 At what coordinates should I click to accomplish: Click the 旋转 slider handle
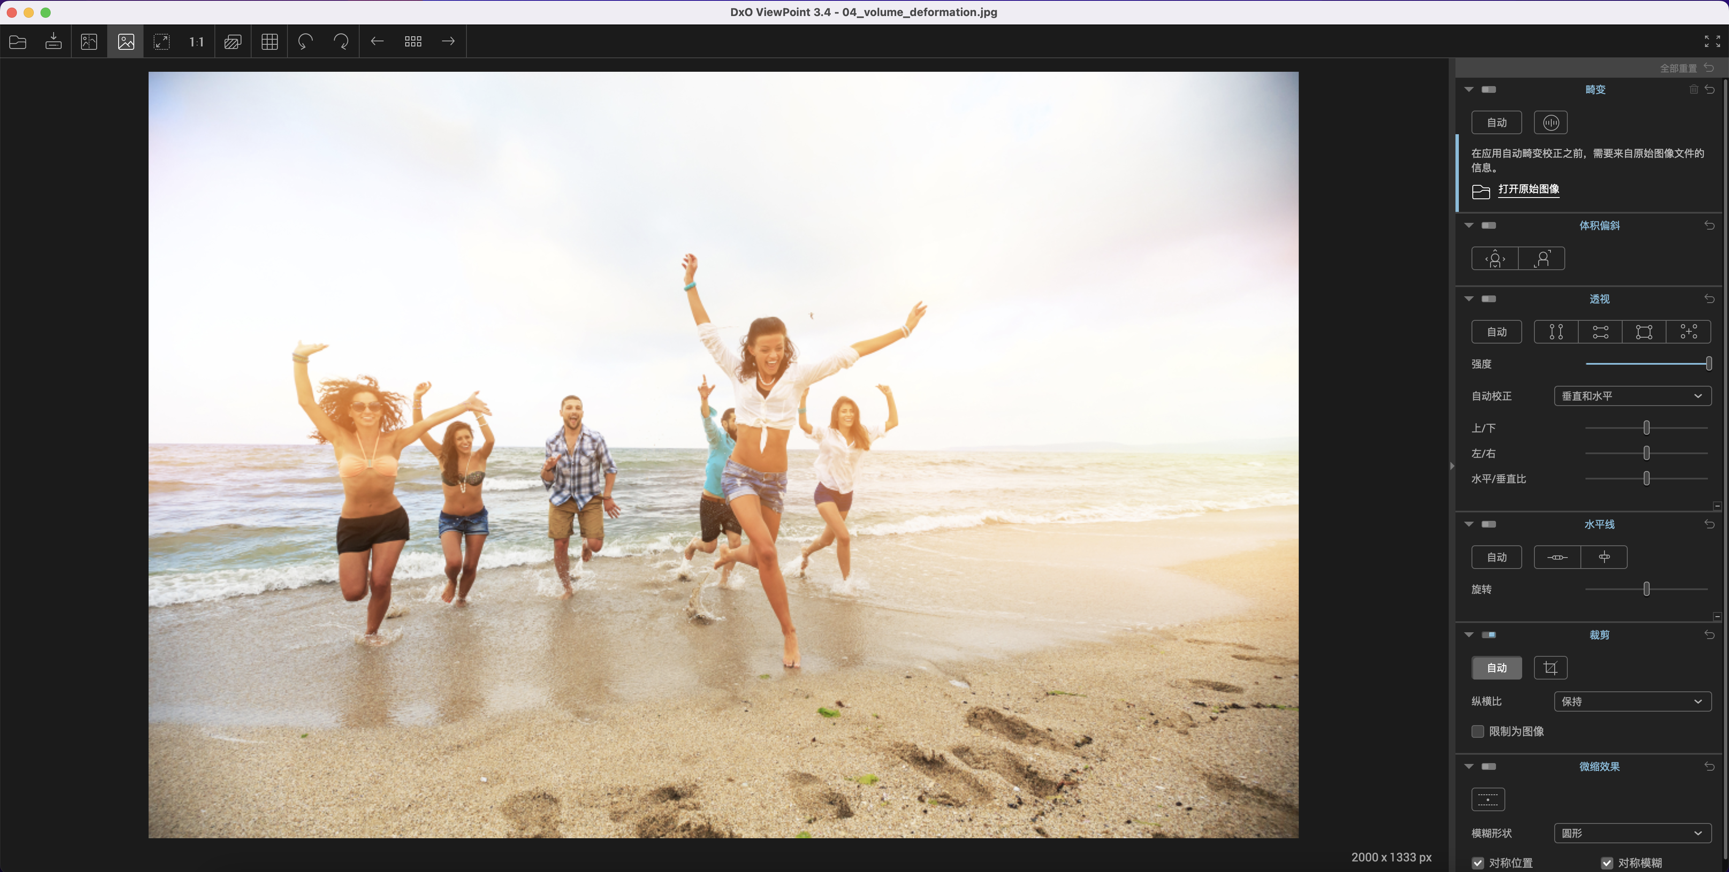tap(1646, 589)
